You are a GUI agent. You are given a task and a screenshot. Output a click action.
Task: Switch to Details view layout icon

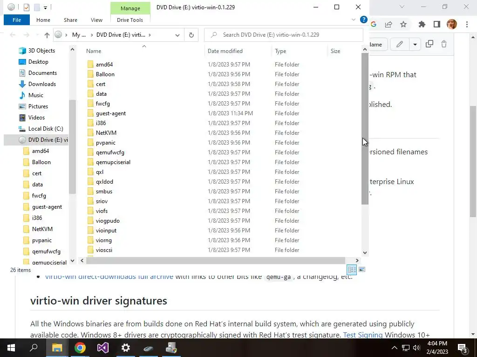point(352,270)
